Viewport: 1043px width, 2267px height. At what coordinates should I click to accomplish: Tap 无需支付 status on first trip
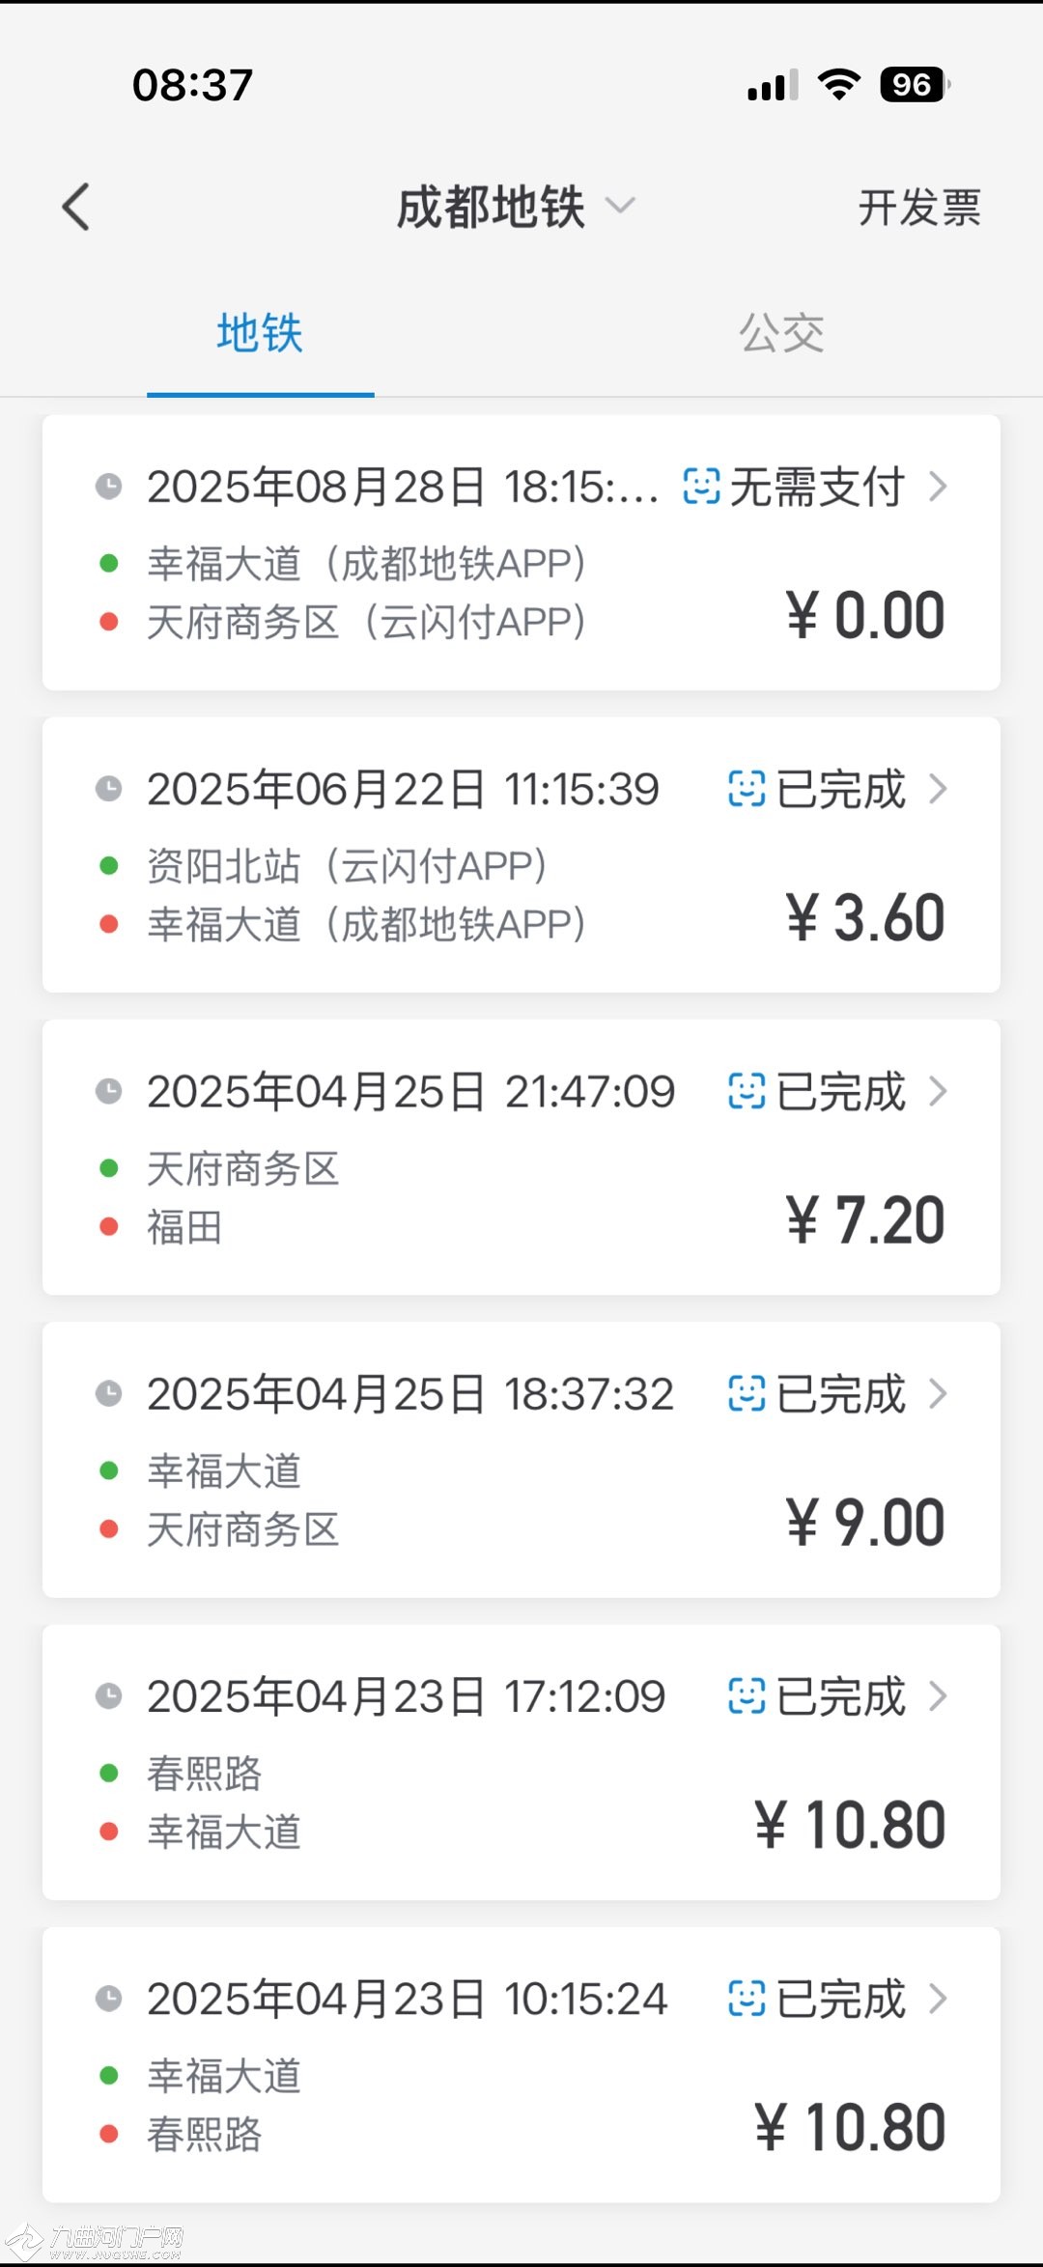point(816,487)
